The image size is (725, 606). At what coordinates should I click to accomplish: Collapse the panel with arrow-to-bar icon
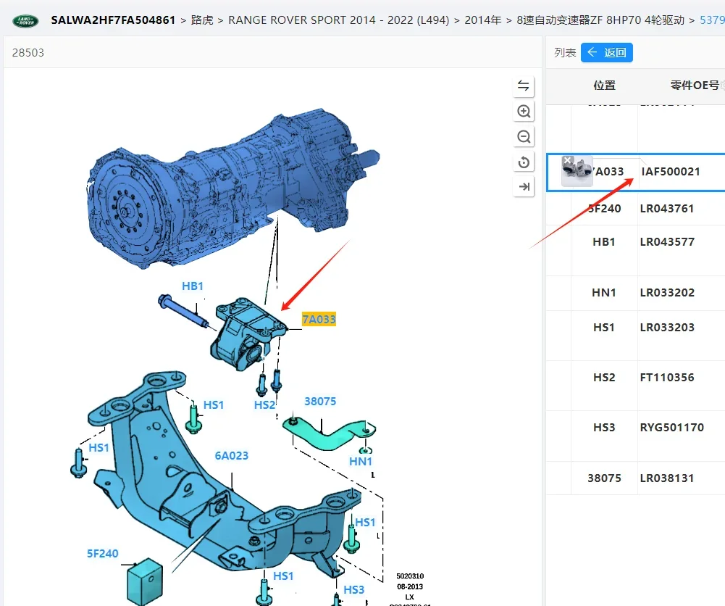click(524, 186)
